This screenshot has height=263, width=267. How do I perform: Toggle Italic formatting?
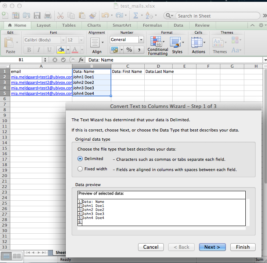(x=39, y=50)
